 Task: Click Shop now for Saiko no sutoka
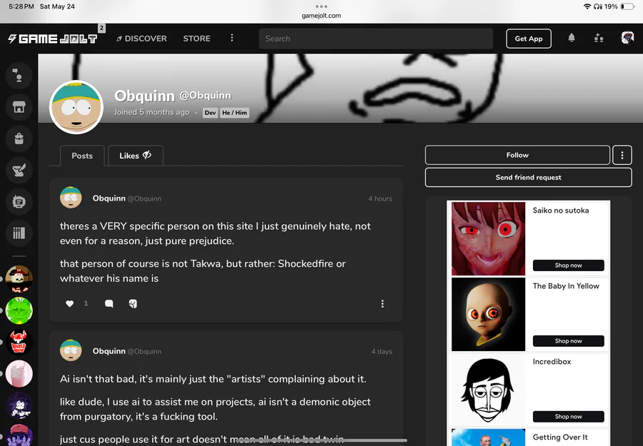click(569, 265)
